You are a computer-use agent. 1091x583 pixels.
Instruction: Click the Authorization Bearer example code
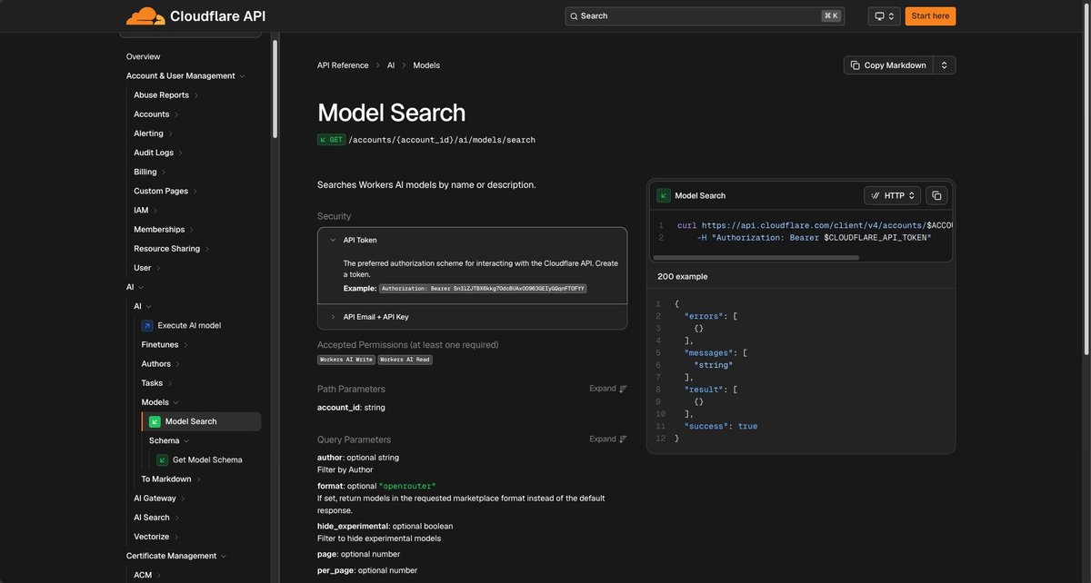(483, 288)
